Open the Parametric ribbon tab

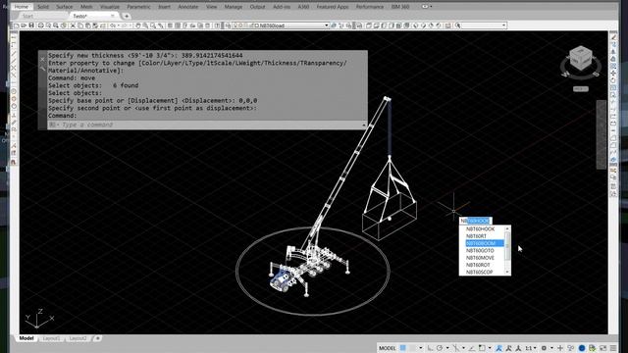(x=139, y=7)
